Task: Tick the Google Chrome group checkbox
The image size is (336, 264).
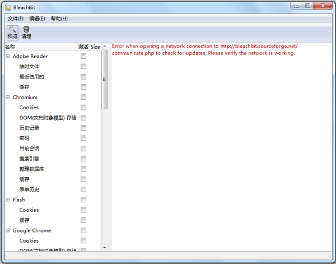Action: [x=83, y=230]
